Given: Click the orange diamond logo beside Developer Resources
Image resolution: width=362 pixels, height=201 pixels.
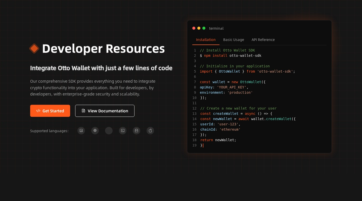Looking at the screenshot, I should tap(34, 48).
